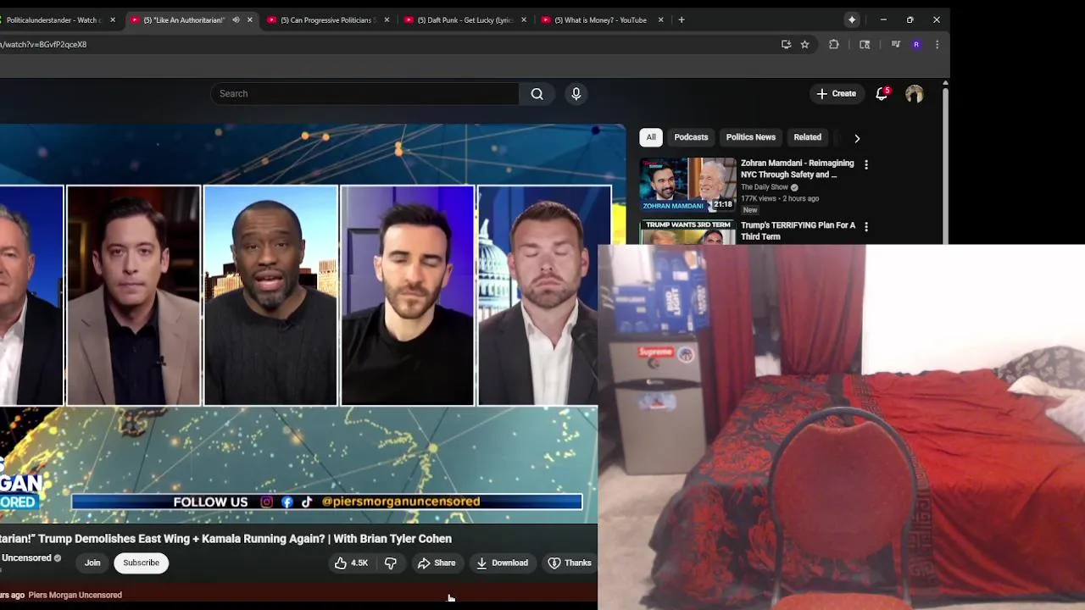Open the install app icon in the address bar
Image resolution: width=1085 pixels, height=610 pixels.
[x=786, y=44]
